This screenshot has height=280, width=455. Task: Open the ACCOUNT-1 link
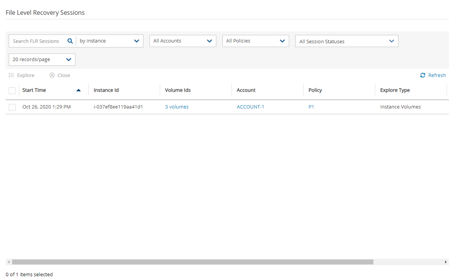[250, 107]
